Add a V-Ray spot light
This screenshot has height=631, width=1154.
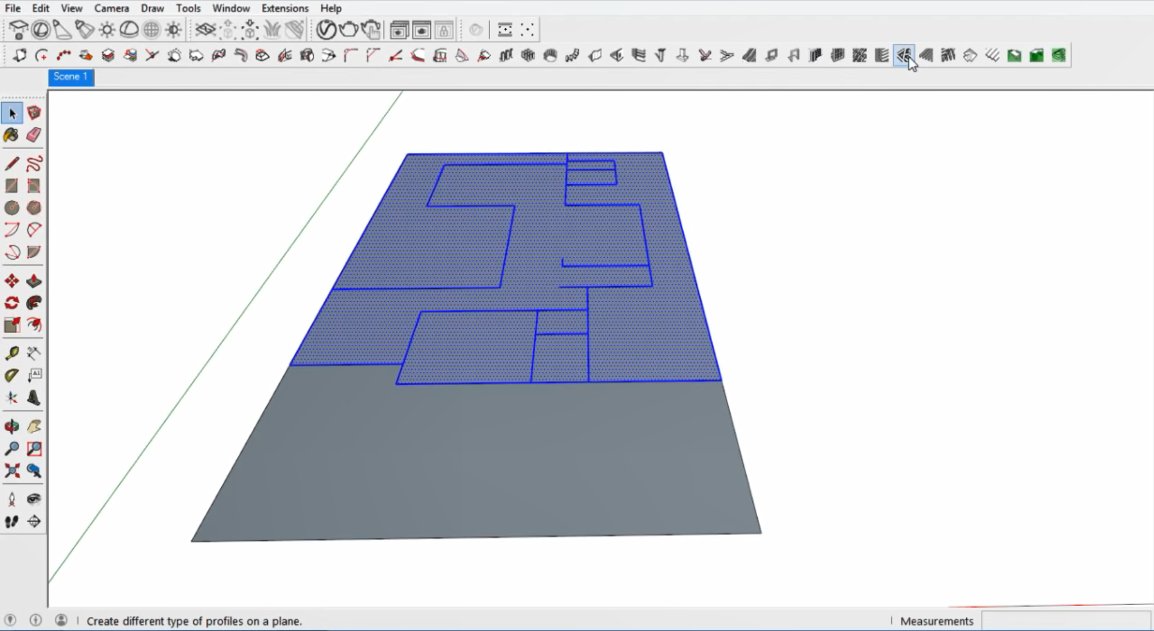coord(63,29)
